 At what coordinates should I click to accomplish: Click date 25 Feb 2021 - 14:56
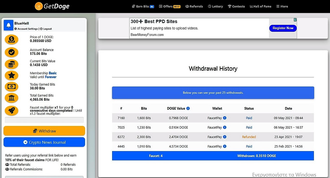pyautogui.click(x=288, y=146)
